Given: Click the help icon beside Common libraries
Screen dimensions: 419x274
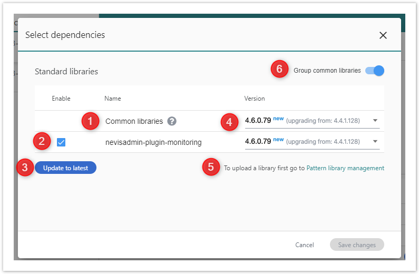Looking at the screenshot, I should pyautogui.click(x=172, y=121).
